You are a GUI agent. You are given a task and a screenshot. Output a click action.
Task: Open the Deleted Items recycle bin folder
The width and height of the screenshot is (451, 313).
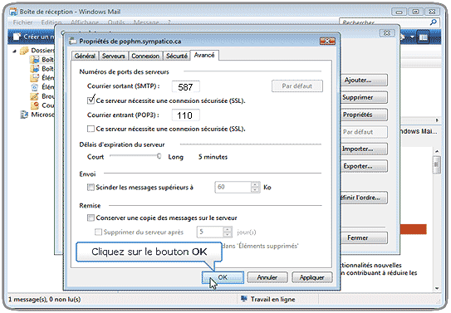pos(35,87)
